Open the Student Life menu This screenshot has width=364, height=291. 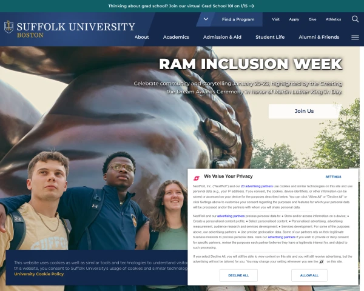[x=270, y=37]
